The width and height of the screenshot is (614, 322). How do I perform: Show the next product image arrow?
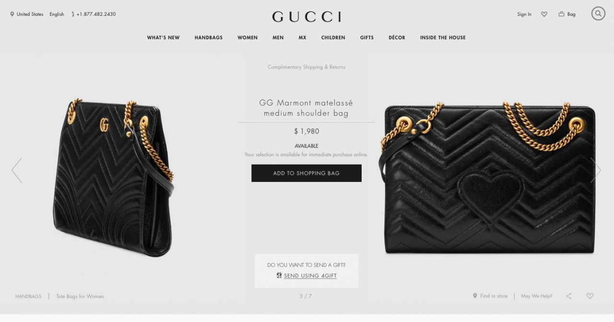[x=596, y=170]
